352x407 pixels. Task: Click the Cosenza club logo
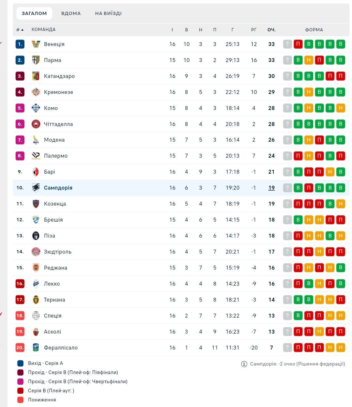pyautogui.click(x=36, y=204)
